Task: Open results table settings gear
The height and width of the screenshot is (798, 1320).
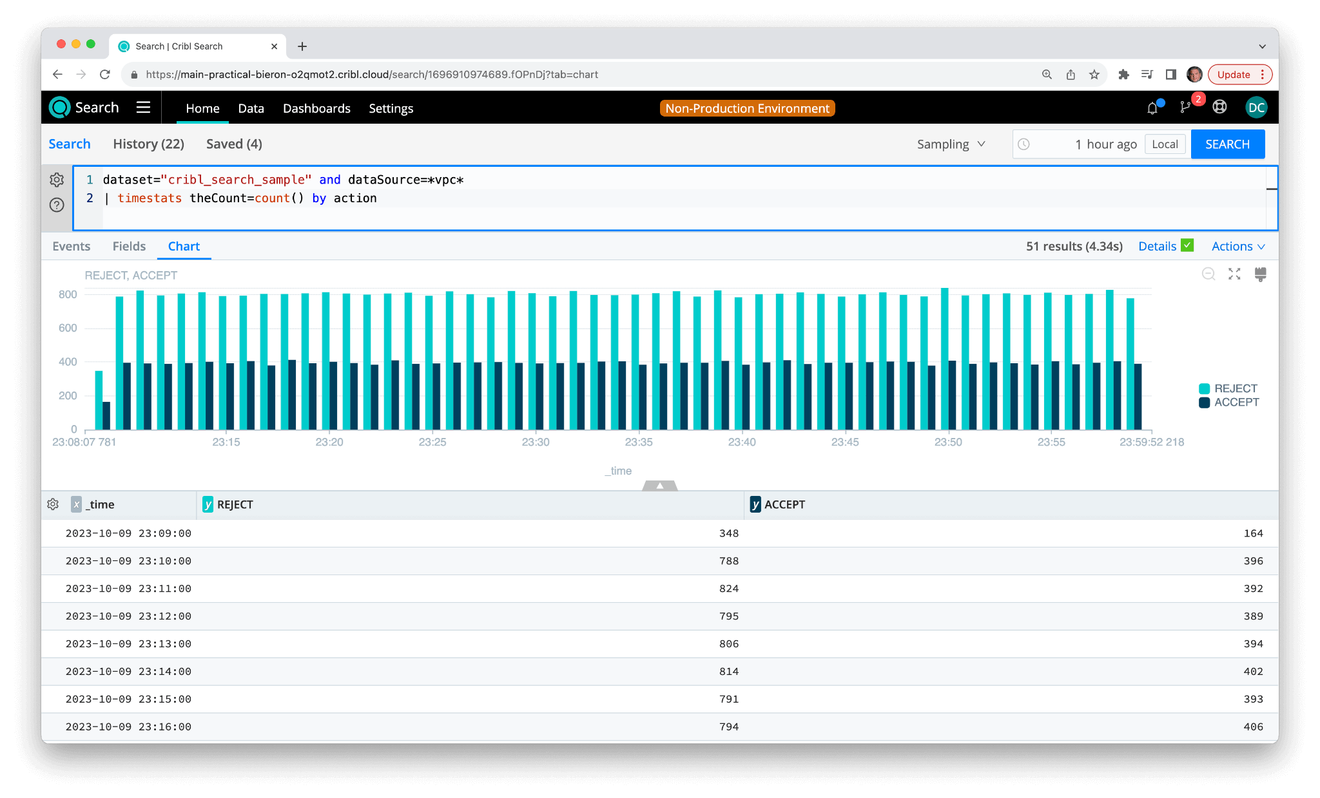Action: (x=53, y=504)
